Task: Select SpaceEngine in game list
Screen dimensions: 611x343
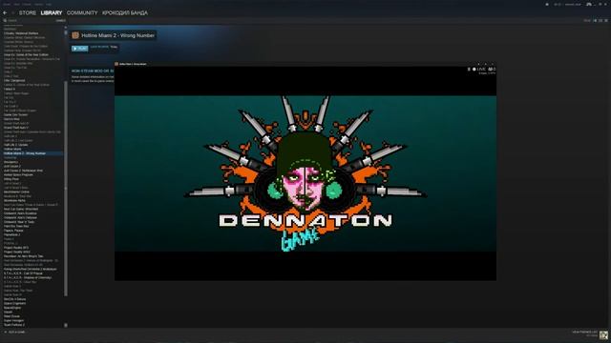Action: 12,308
